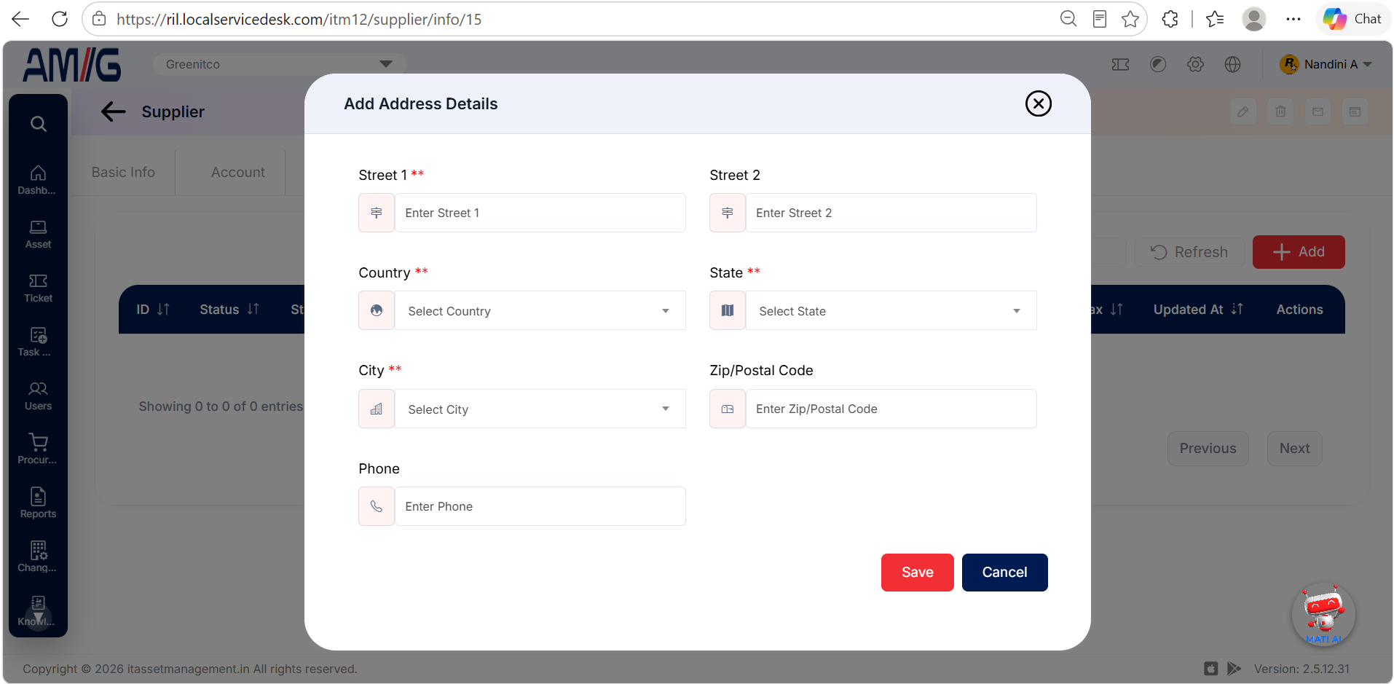Expand the Greenitco organization dropdown

[279, 64]
